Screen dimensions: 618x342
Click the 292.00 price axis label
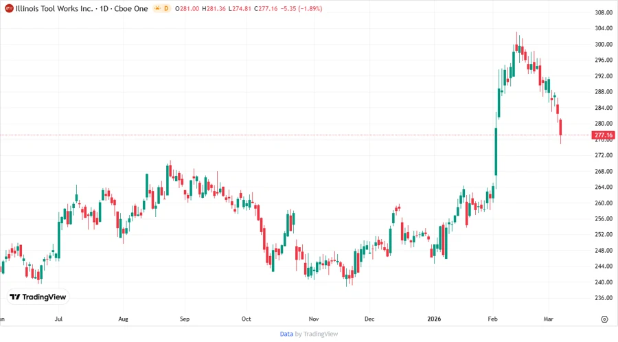[x=604, y=76]
